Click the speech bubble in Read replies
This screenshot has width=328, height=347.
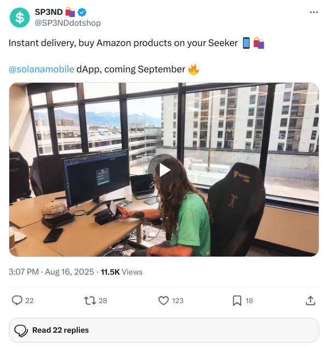(x=21, y=331)
